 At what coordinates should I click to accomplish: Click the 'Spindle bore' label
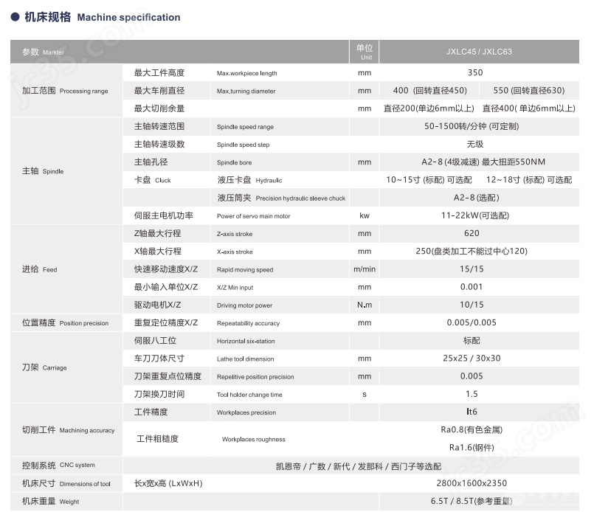point(234,162)
